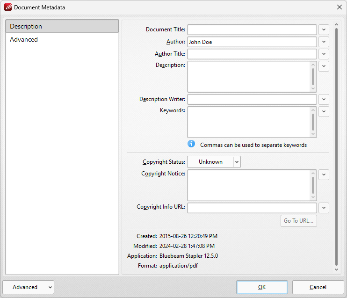This screenshot has height=298, width=347.
Task: Open dropdown arrow next to Keywords field
Action: (324, 112)
